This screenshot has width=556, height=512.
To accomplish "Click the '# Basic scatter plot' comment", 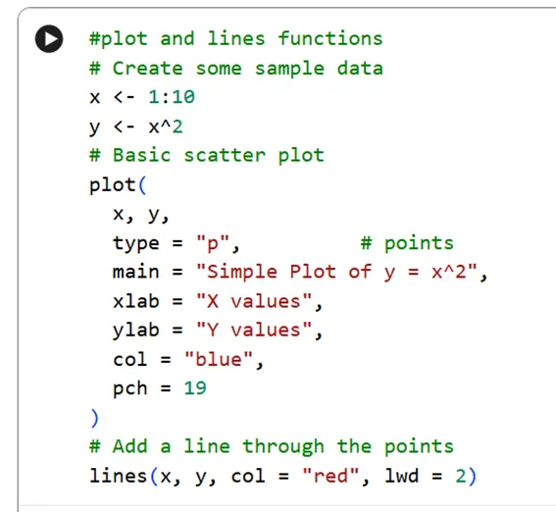I will pyautogui.click(x=207, y=155).
